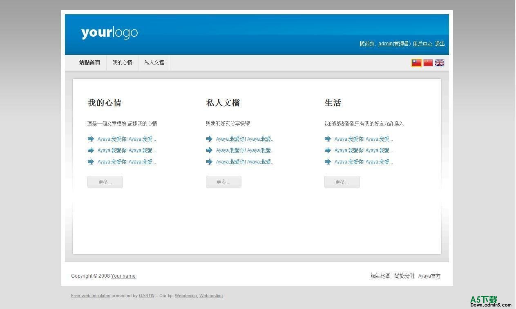Screen dimensions: 516x309
Task: Select the China flag language icon
Action: tap(428, 63)
